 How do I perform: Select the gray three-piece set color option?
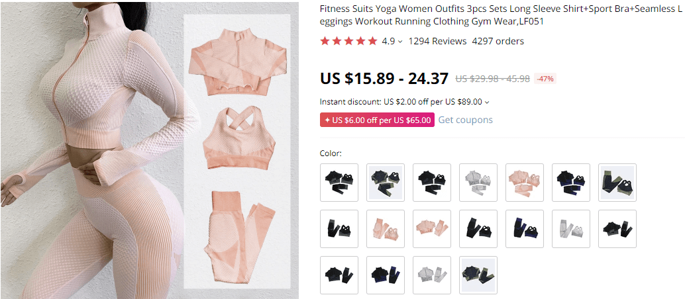478,183
